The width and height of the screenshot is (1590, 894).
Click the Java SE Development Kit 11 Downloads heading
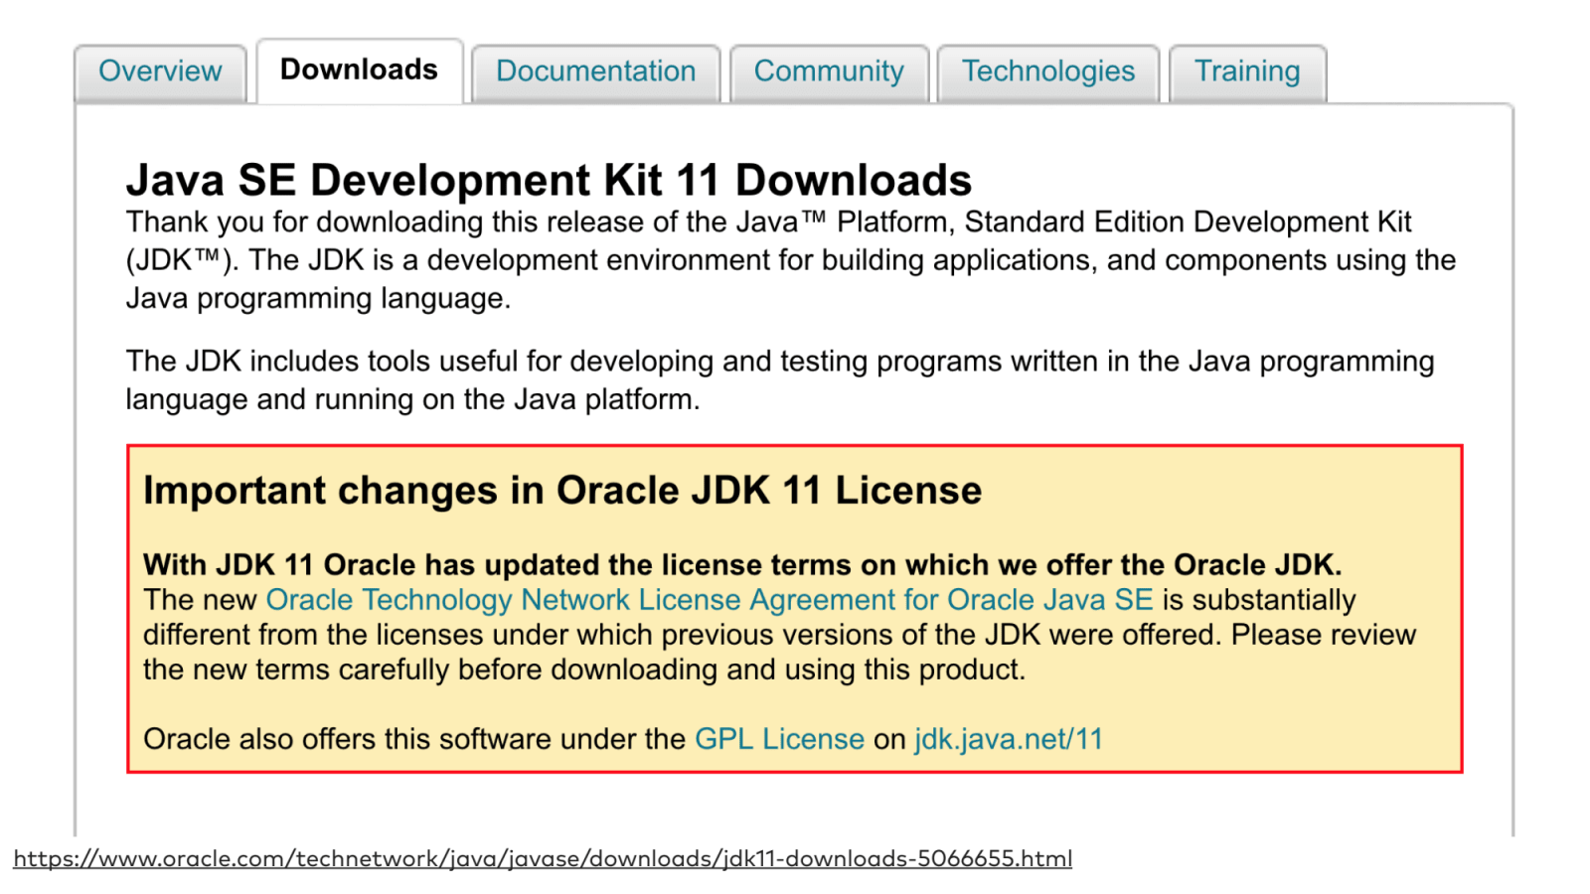(x=549, y=180)
